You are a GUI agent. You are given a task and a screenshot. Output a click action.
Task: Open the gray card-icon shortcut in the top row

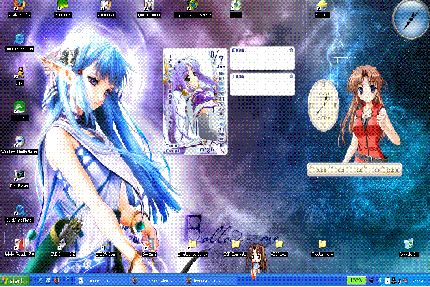[149, 8]
